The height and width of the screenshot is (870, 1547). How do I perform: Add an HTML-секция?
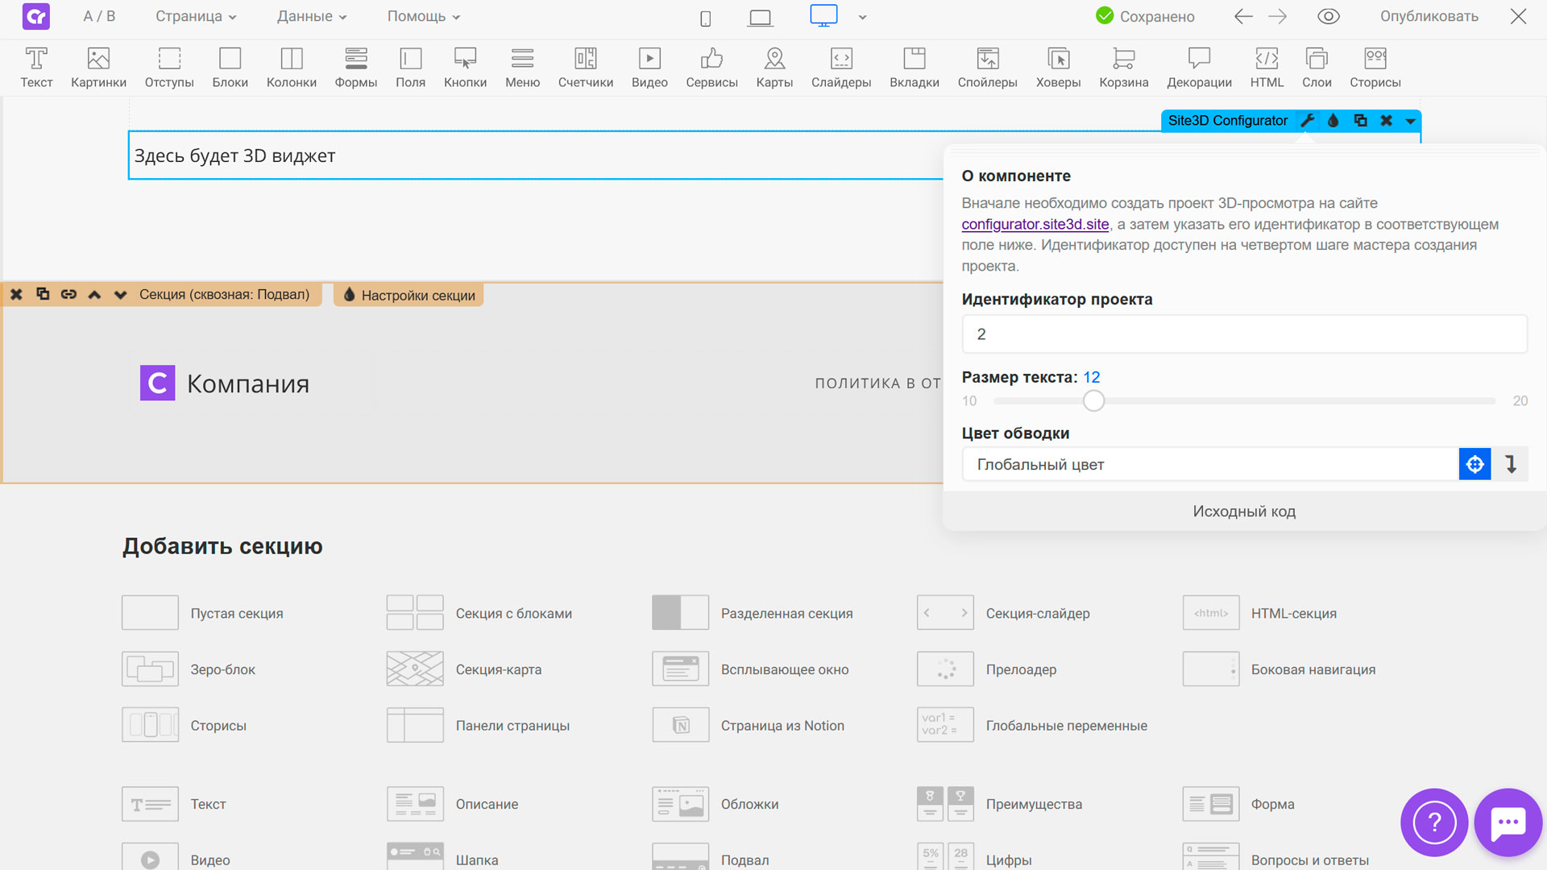pos(1259,613)
